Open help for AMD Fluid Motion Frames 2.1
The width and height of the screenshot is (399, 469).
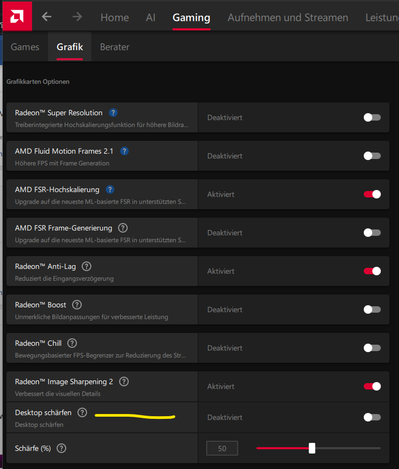click(x=124, y=151)
